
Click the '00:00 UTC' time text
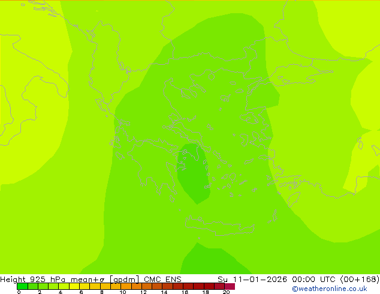[x=315, y=279]
